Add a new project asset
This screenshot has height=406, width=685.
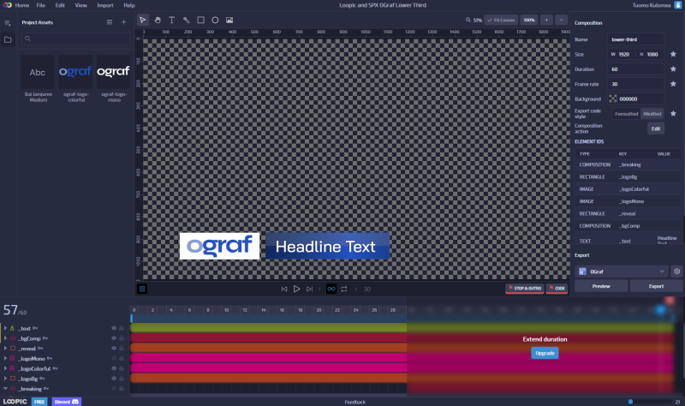coord(123,22)
